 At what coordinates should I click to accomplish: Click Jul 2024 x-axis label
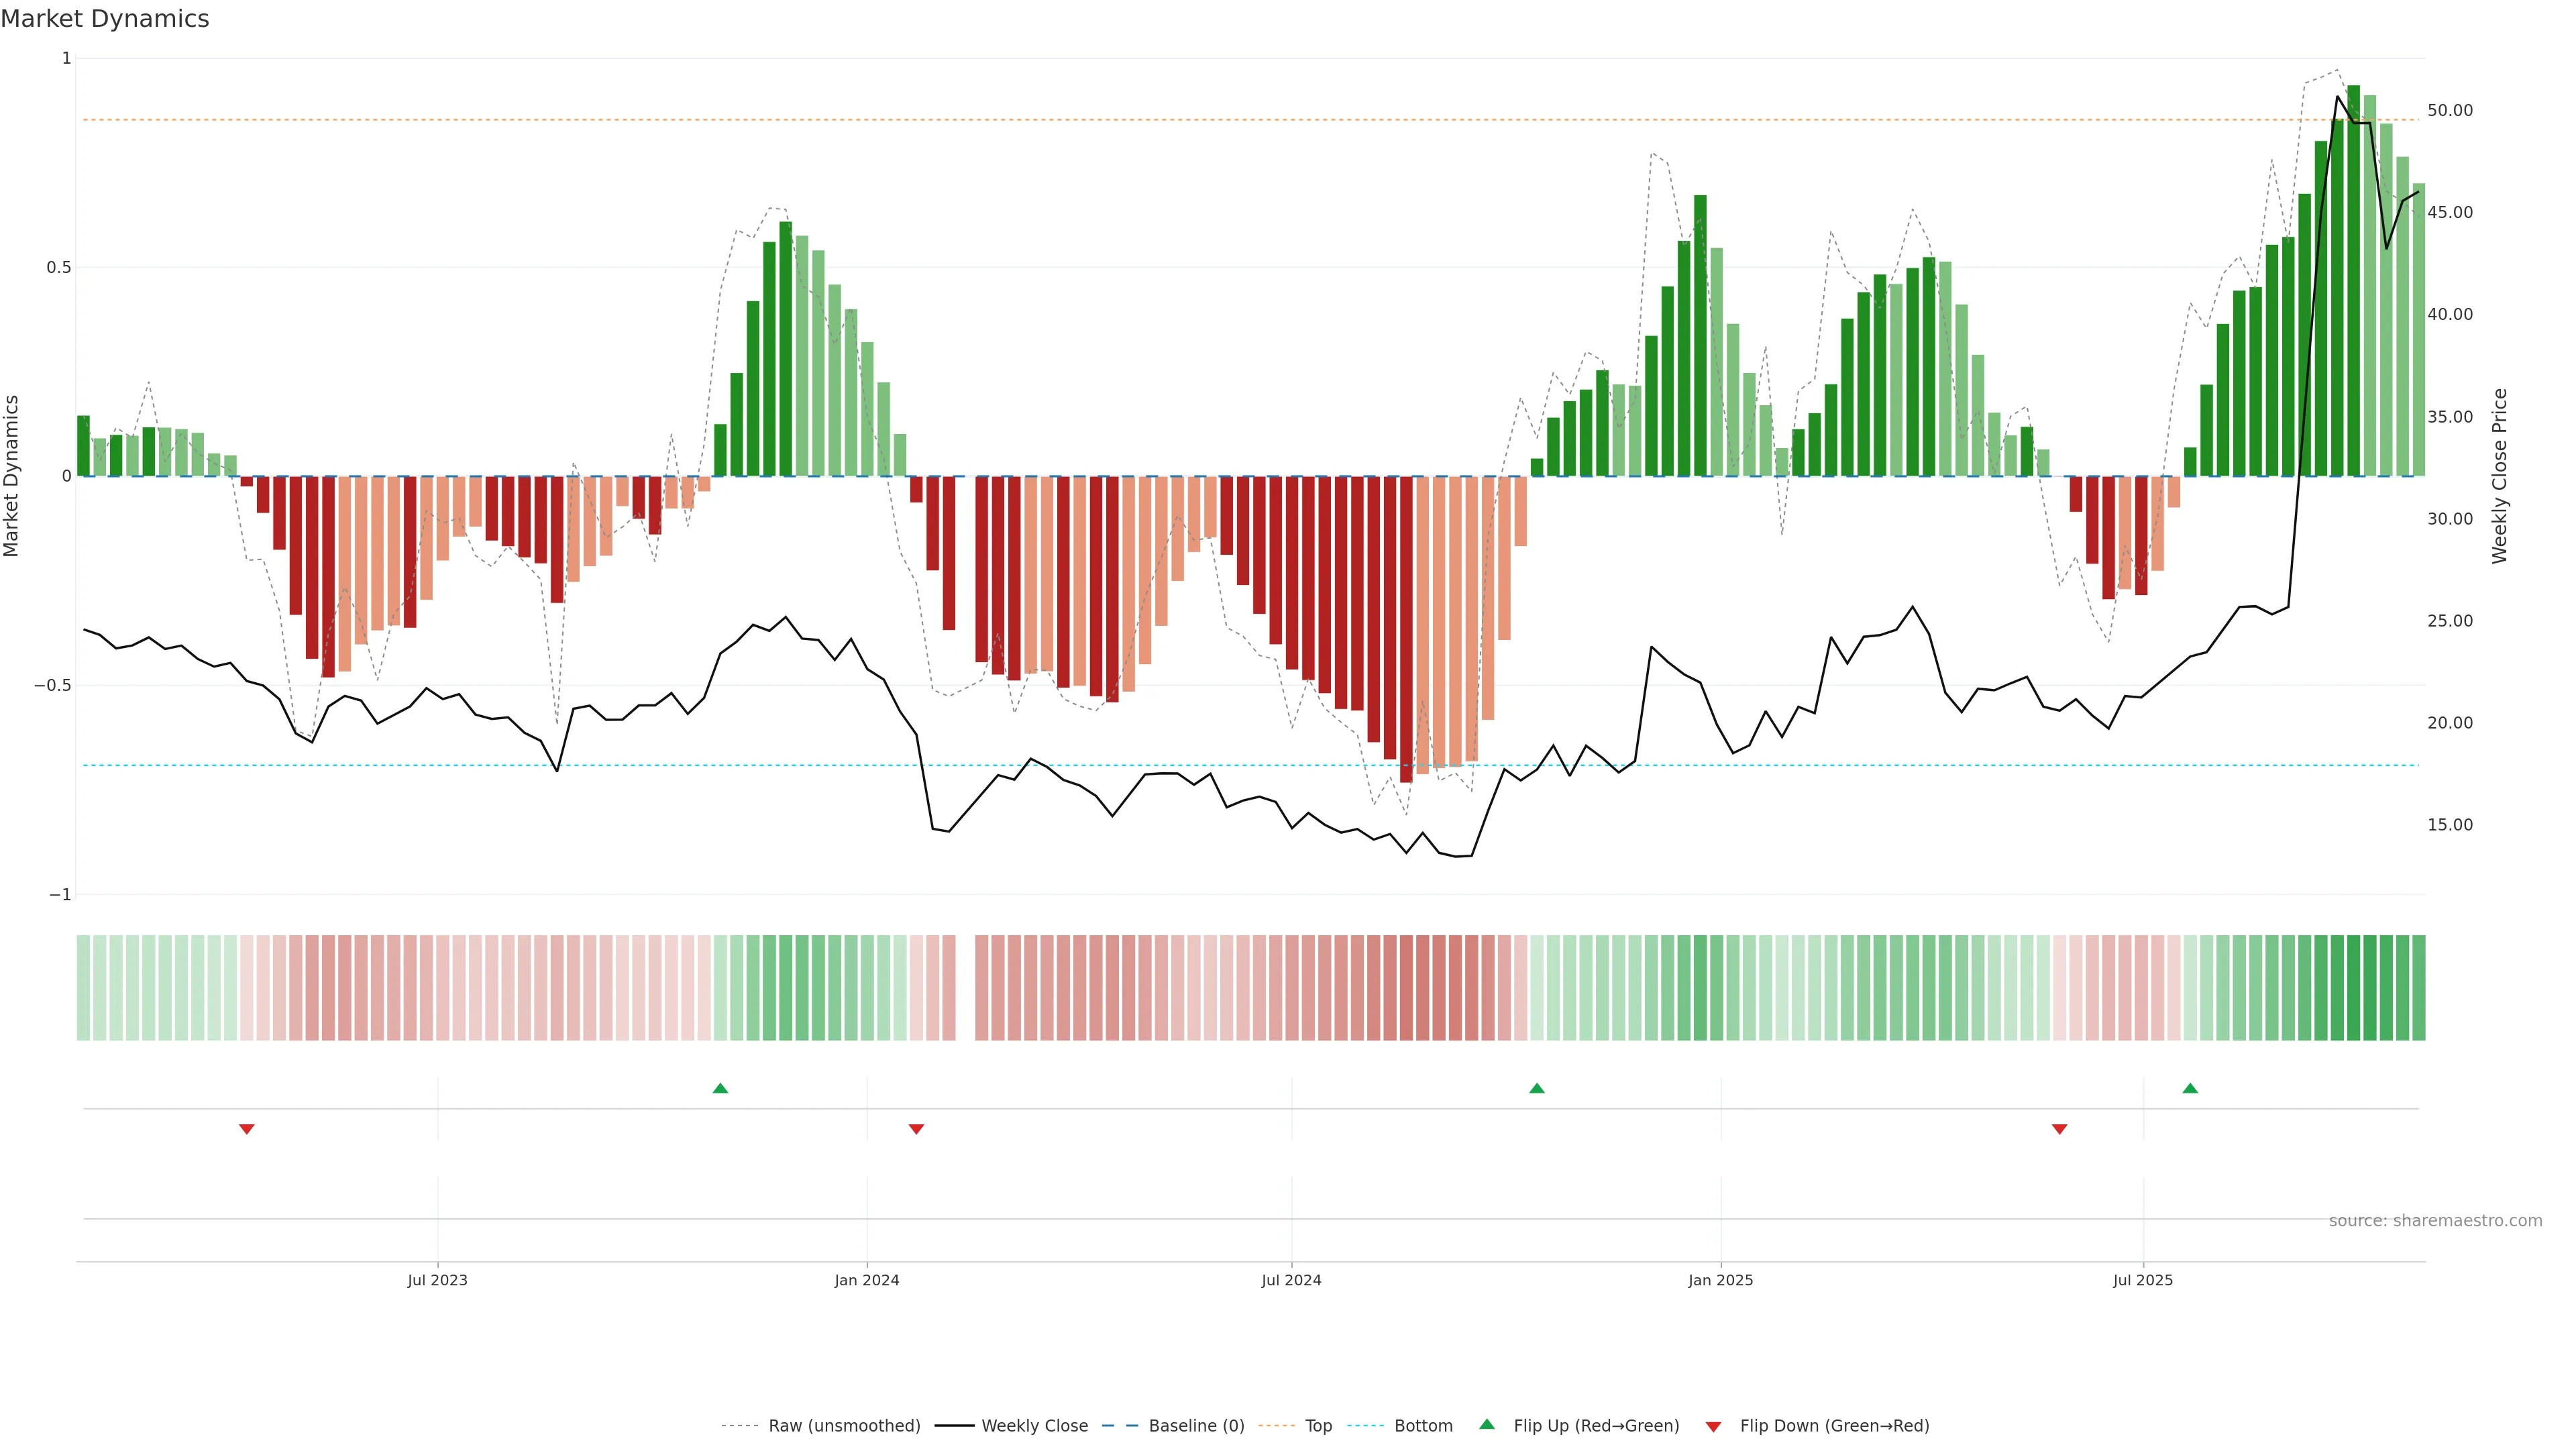coord(1291,1281)
